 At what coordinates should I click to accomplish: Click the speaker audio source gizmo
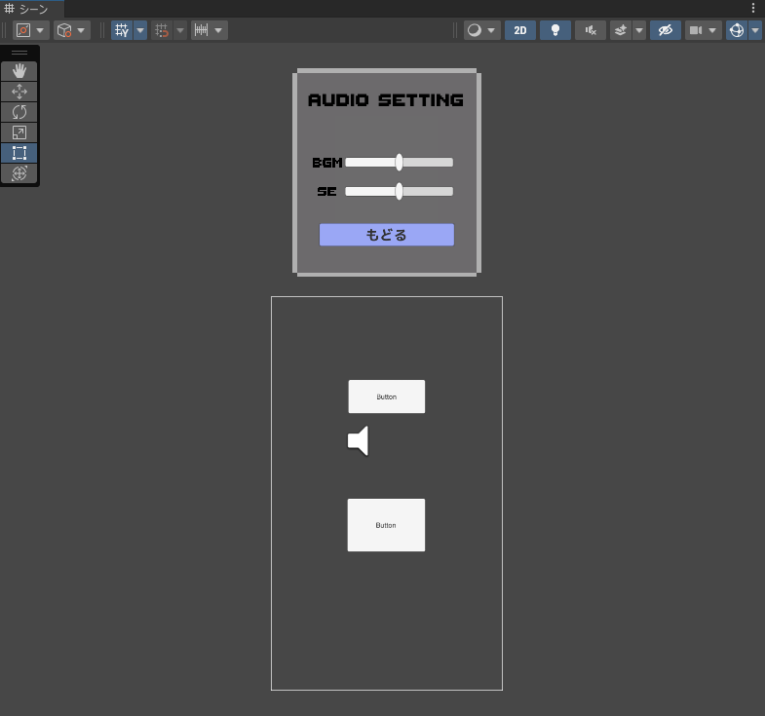pyautogui.click(x=359, y=441)
